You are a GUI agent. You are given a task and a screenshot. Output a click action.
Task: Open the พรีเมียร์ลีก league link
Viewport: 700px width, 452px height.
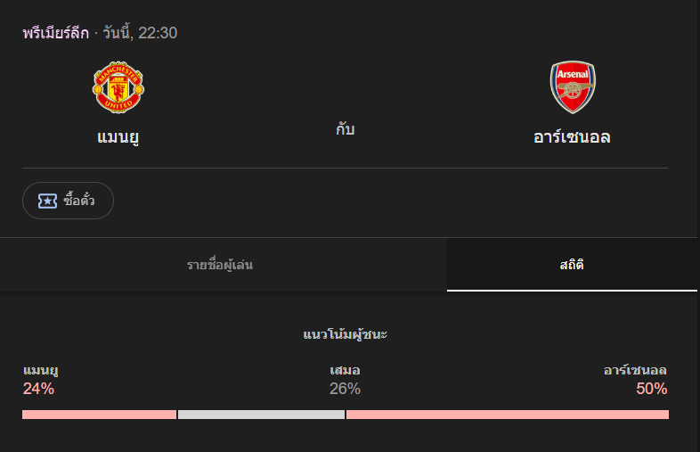[x=56, y=33]
